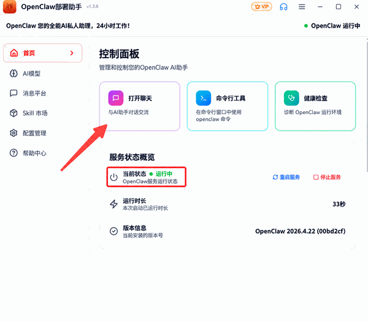Click the 运行中 status text
The height and width of the screenshot is (322, 368).
164,174
